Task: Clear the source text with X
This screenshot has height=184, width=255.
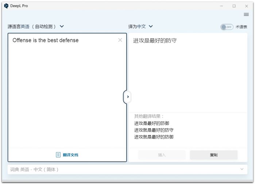Action: [120, 40]
